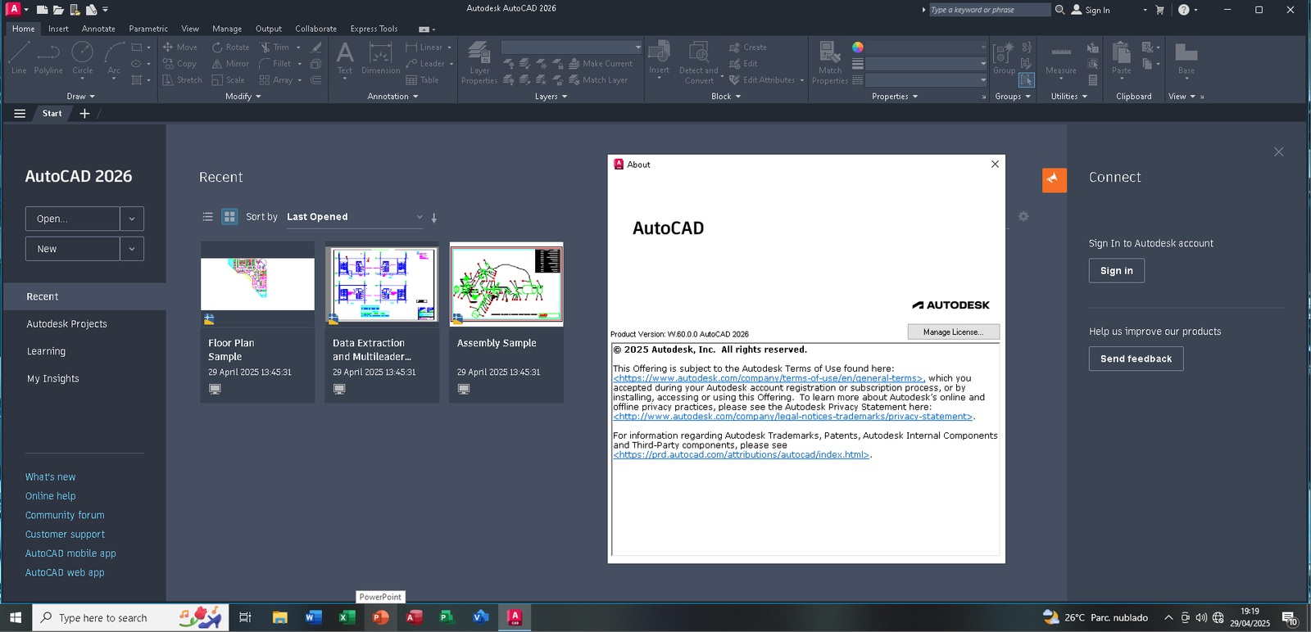
Task: Click the keyword search input field
Action: [989, 10]
